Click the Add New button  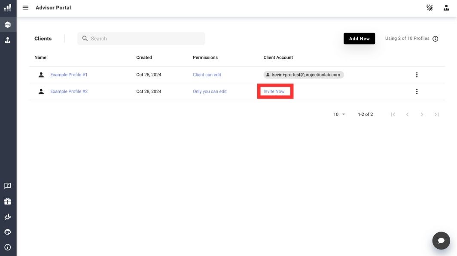click(359, 38)
